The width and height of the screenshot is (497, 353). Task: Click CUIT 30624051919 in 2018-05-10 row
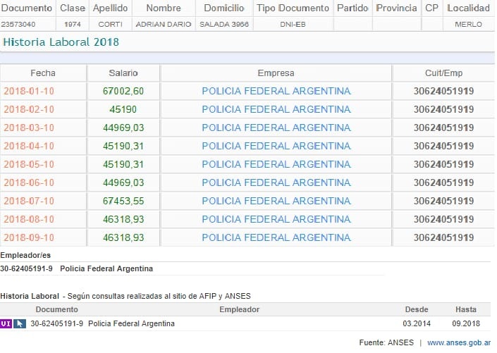tap(443, 164)
